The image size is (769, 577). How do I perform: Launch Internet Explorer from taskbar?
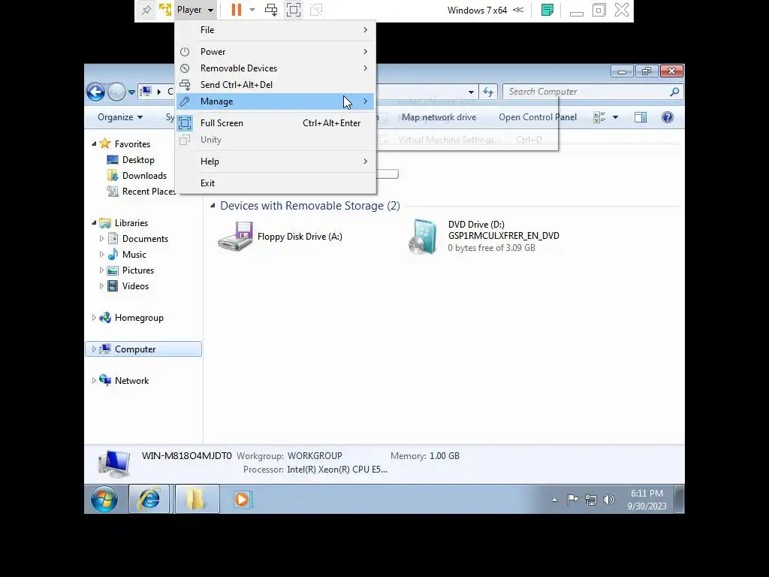pyautogui.click(x=149, y=500)
